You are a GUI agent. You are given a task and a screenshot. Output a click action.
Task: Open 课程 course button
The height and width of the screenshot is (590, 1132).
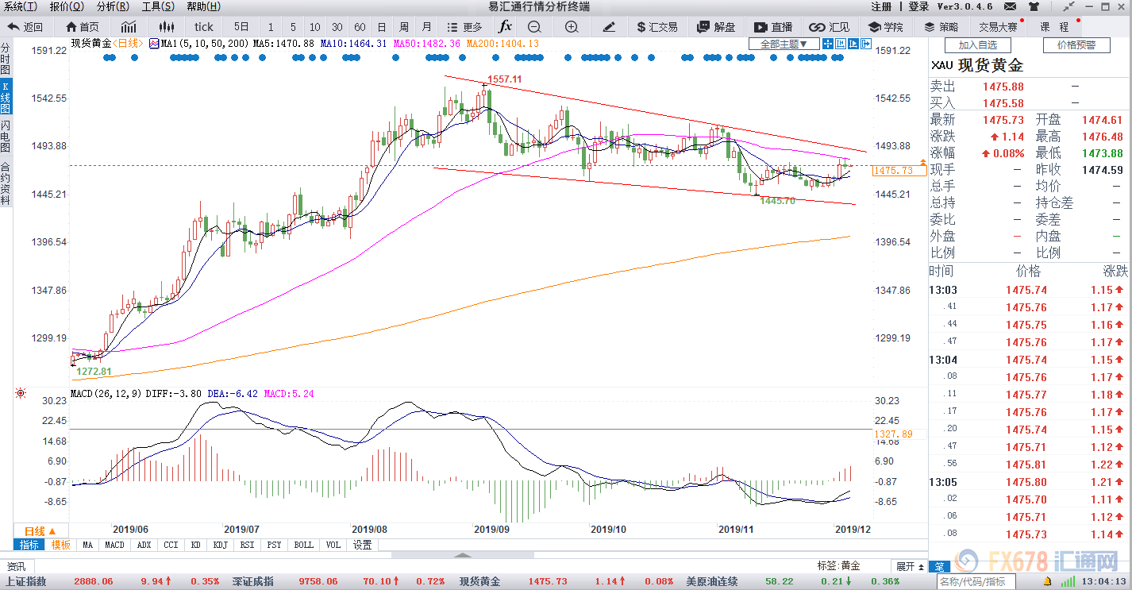(1055, 27)
